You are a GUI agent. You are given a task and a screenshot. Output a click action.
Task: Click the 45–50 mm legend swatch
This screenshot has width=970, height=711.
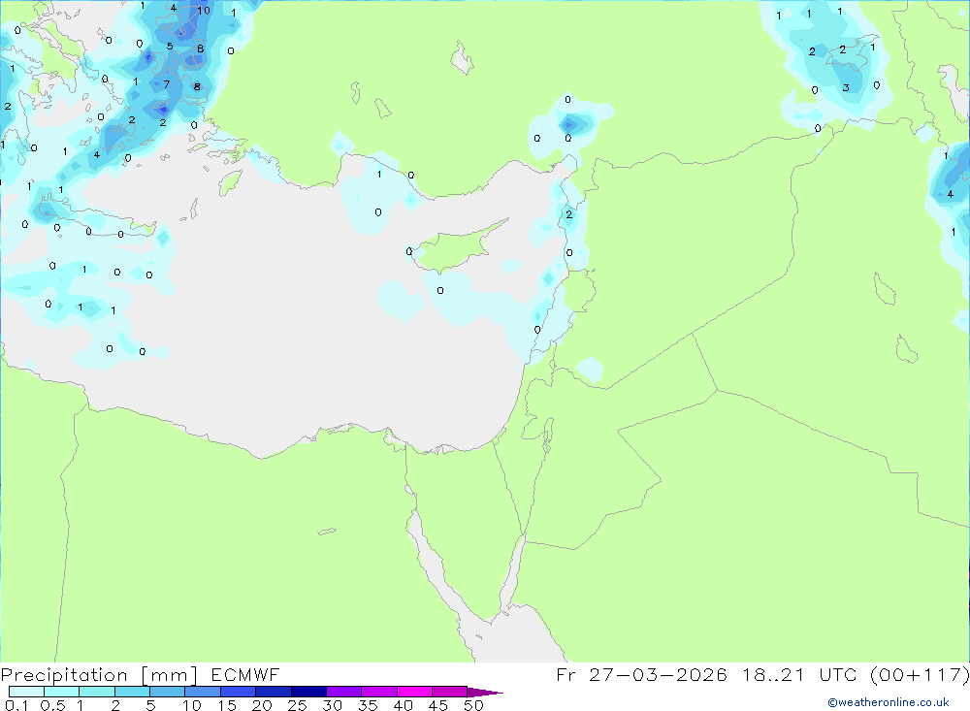[449, 692]
